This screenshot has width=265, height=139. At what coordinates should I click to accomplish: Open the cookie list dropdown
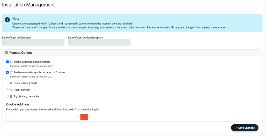[43, 117]
